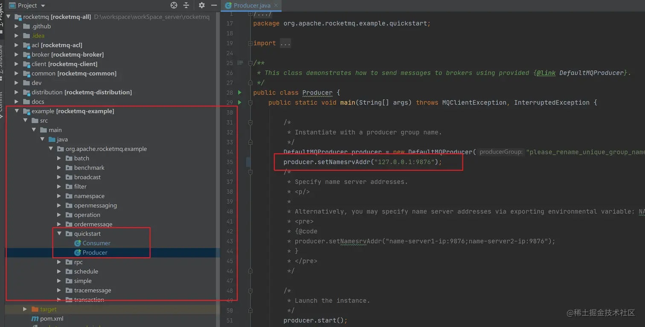The height and width of the screenshot is (327, 645).
Task: Expand the client module node
Action: coord(17,64)
